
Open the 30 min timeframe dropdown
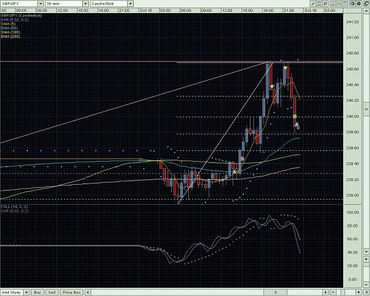[x=85, y=4]
